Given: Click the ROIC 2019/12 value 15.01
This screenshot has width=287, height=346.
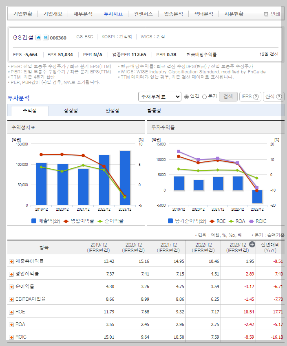Looking at the screenshot, I should pos(109,337).
